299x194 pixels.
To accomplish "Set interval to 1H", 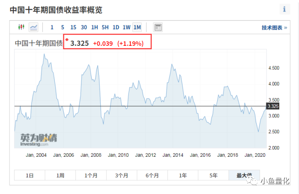I will tap(95, 27).
